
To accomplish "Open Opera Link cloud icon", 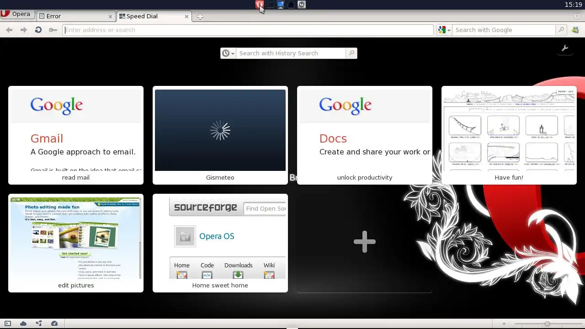I will 23,324.
